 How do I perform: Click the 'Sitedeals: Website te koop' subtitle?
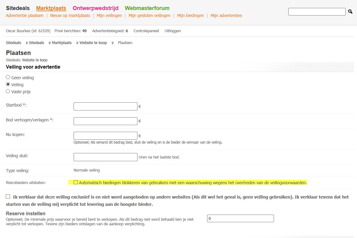[27, 60]
